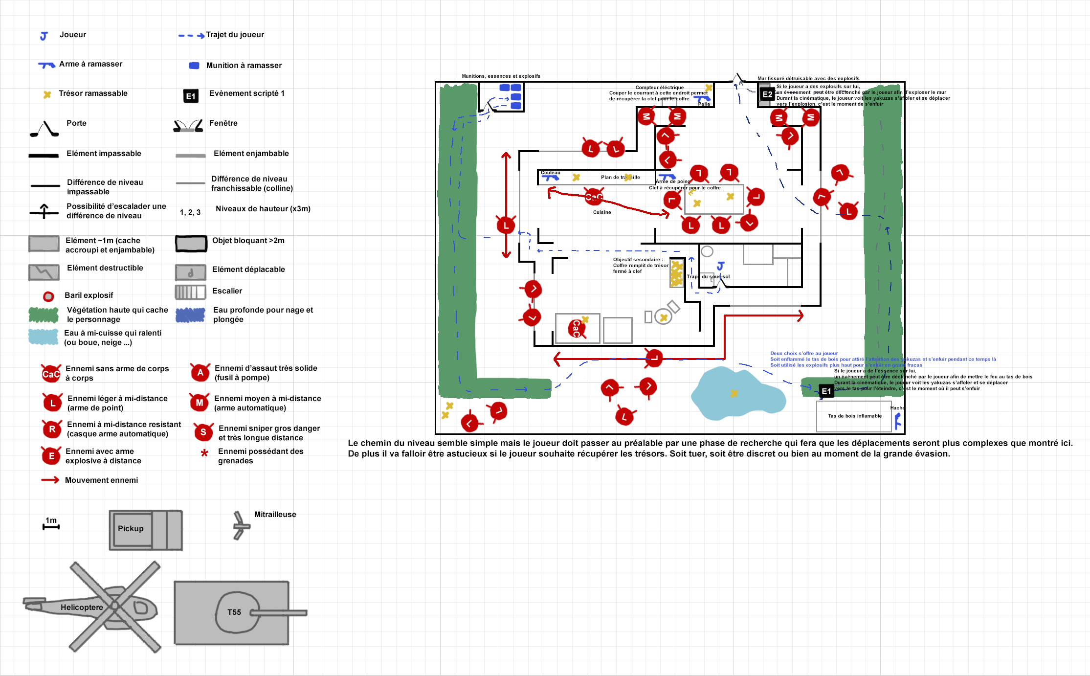Select the red "S" sniper enemy legend icon

(203, 432)
